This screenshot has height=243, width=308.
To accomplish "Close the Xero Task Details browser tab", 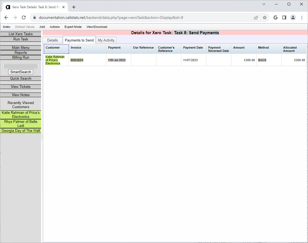I will [63, 7].
